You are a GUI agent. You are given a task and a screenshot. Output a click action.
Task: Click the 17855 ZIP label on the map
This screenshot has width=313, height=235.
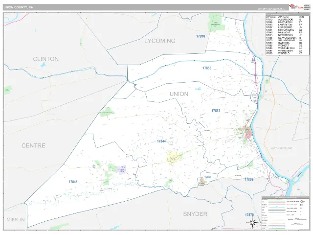(208, 177)
